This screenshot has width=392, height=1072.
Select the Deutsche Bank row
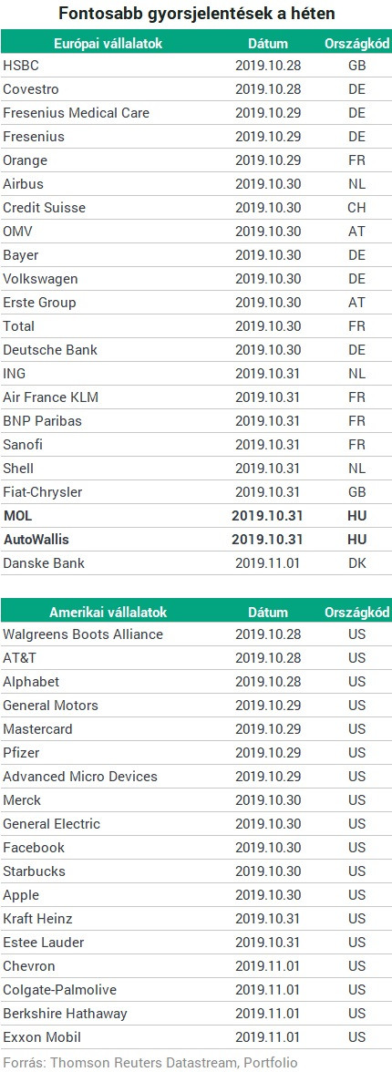[196, 350]
